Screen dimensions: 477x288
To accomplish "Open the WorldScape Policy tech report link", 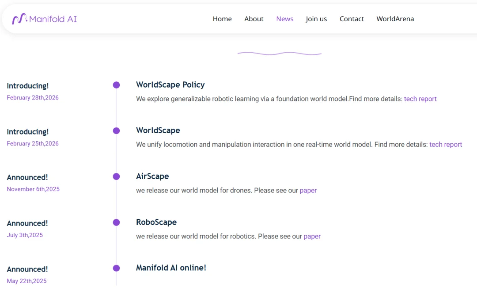I will coord(420,99).
